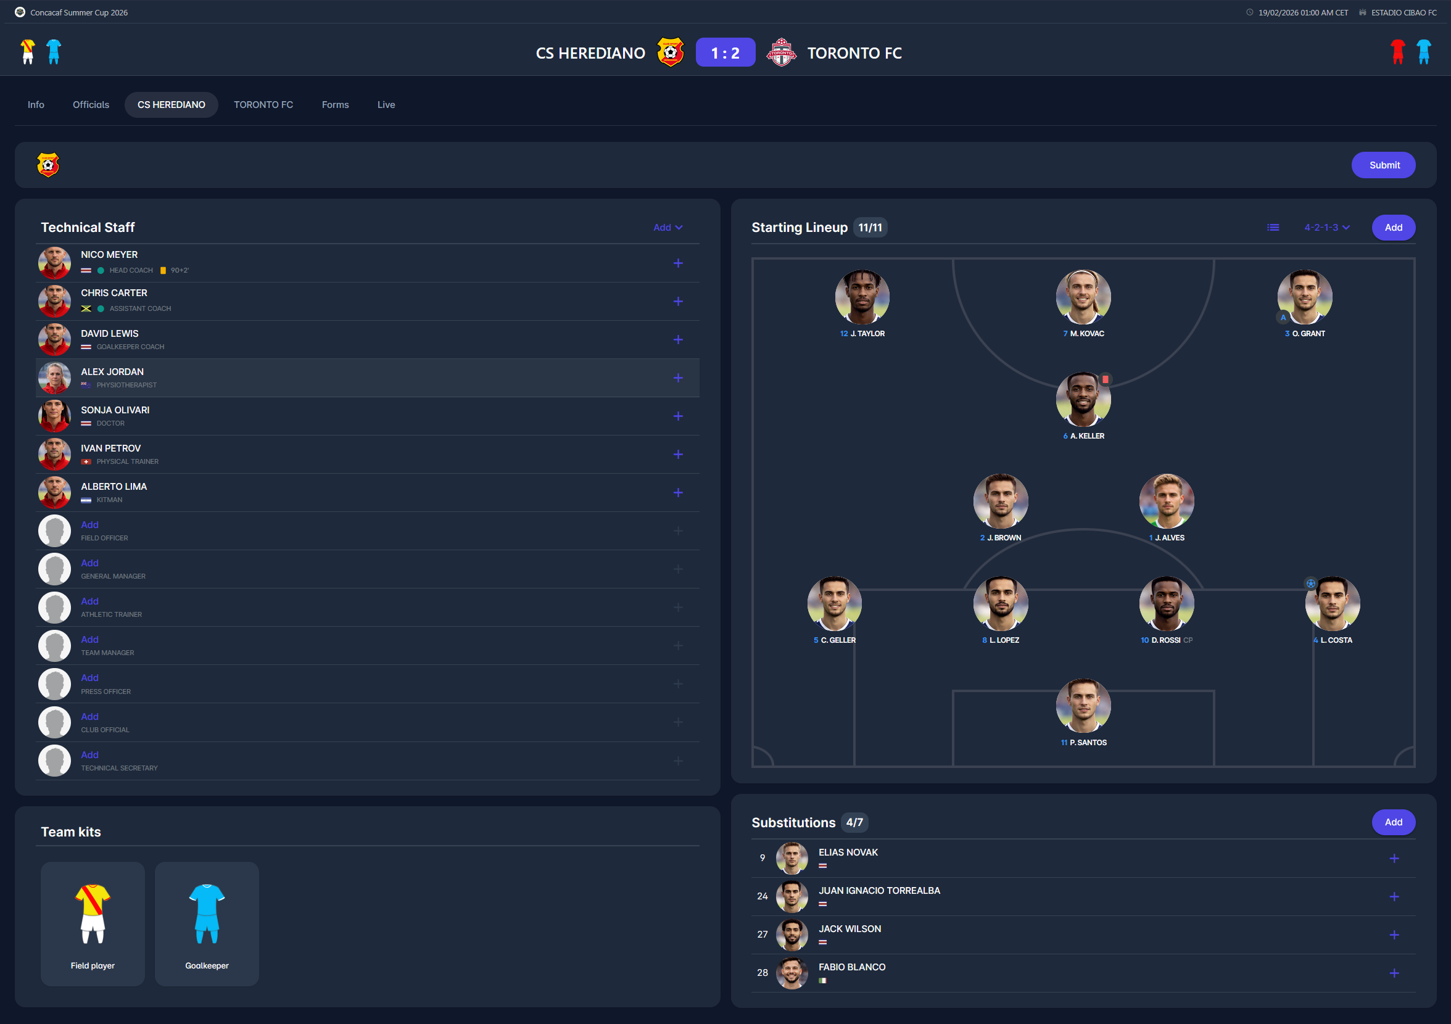Viewport: 1451px width, 1024px height.
Task: Click Add link for General Manager
Action: (x=89, y=563)
